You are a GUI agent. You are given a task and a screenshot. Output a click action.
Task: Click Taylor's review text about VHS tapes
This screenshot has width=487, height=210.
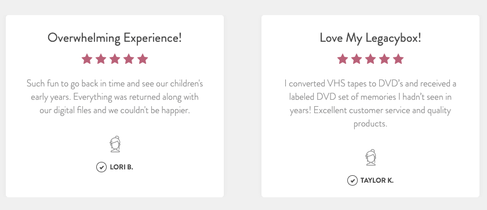click(x=370, y=103)
